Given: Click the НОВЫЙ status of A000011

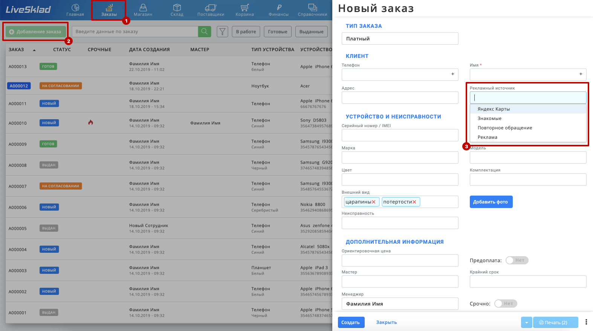Looking at the screenshot, I should point(49,103).
